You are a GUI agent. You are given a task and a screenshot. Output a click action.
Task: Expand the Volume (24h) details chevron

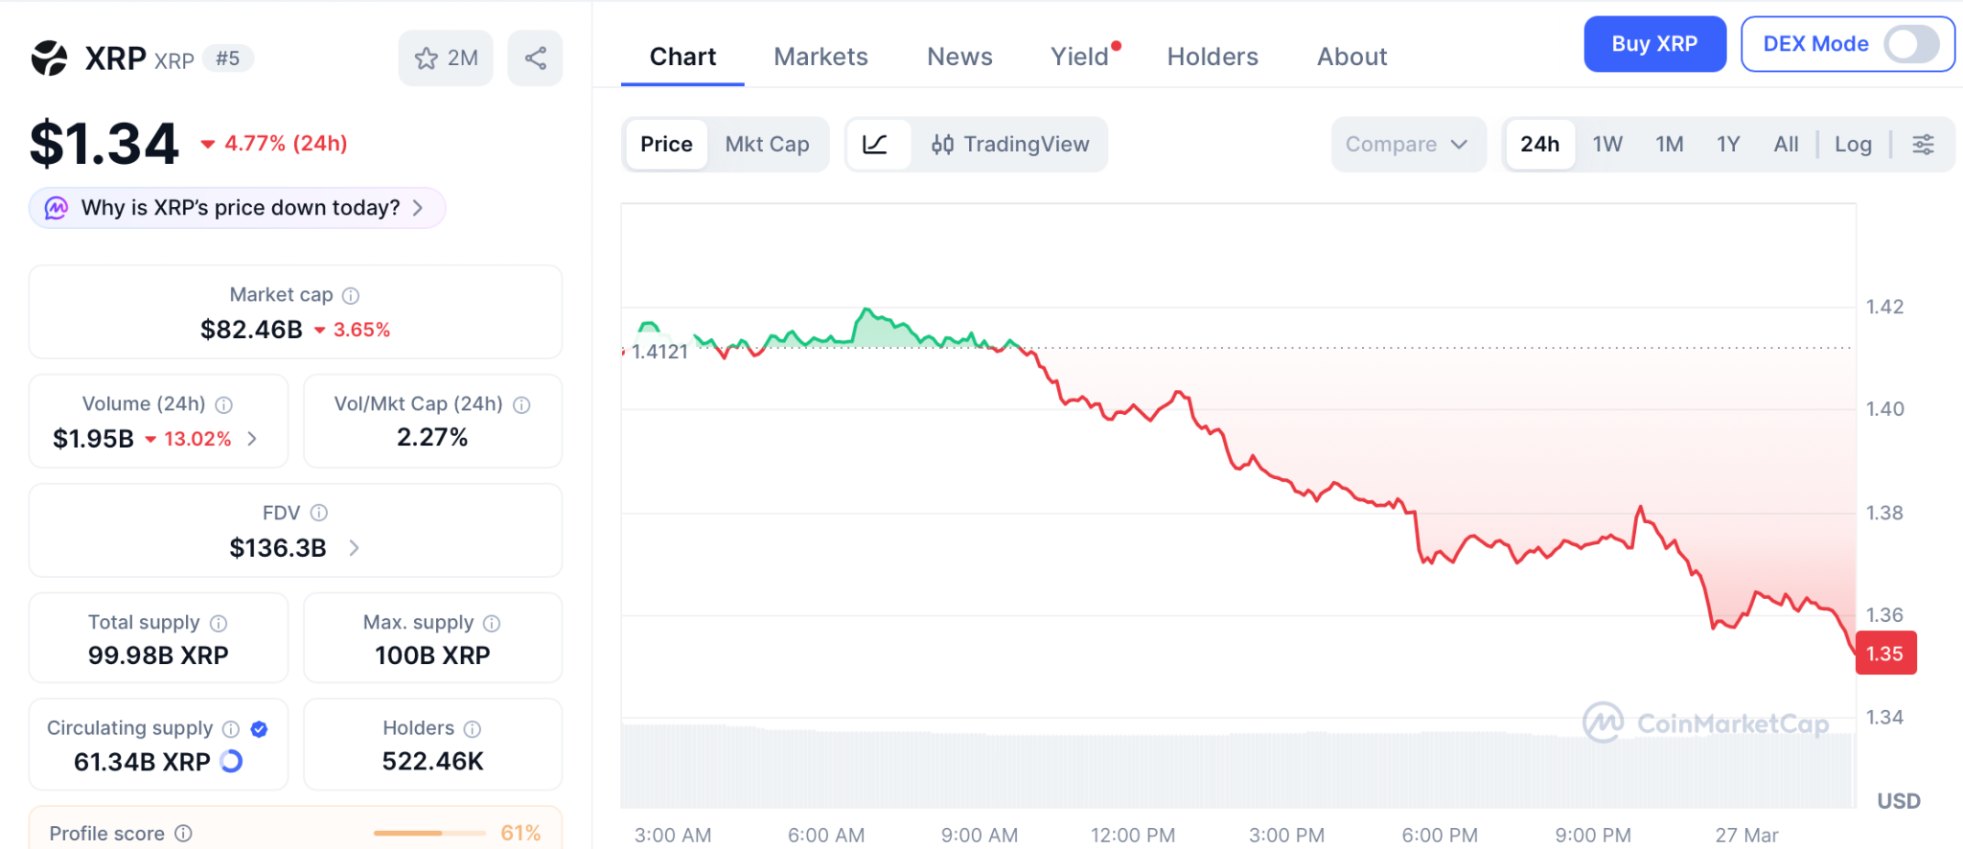click(x=252, y=439)
